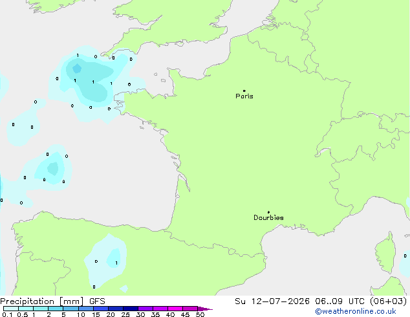Click the '1' value inside Spain's rain patch

[116, 263]
